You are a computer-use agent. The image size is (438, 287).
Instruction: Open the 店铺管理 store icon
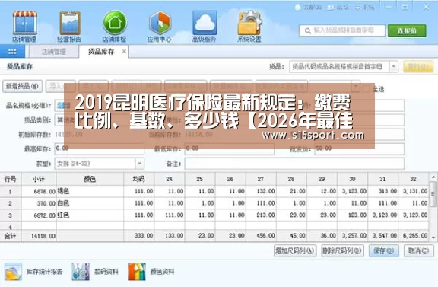(x=24, y=23)
